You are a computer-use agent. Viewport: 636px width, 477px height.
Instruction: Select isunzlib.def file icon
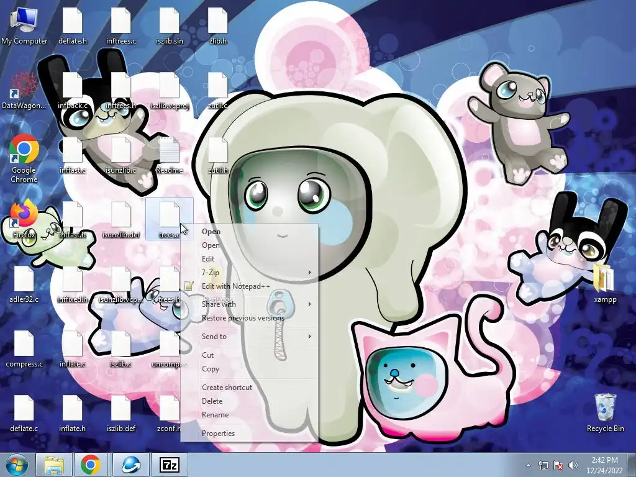(x=121, y=220)
